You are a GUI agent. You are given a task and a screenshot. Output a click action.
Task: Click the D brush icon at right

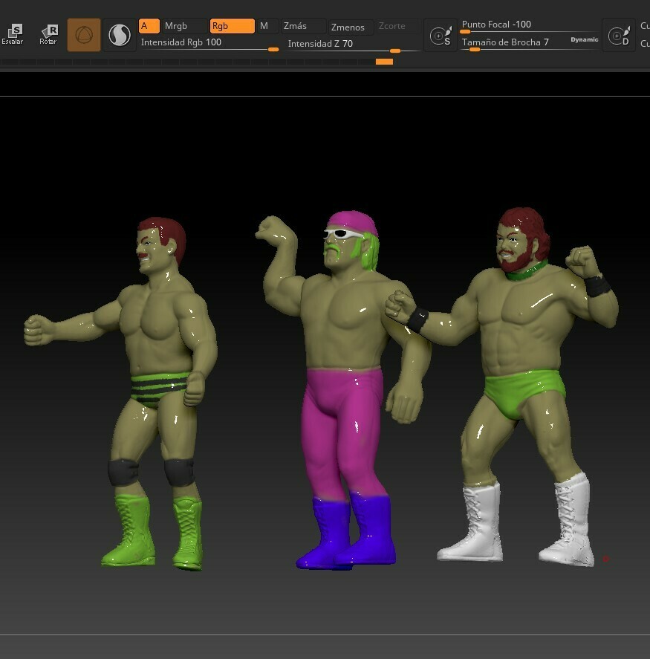click(x=618, y=36)
